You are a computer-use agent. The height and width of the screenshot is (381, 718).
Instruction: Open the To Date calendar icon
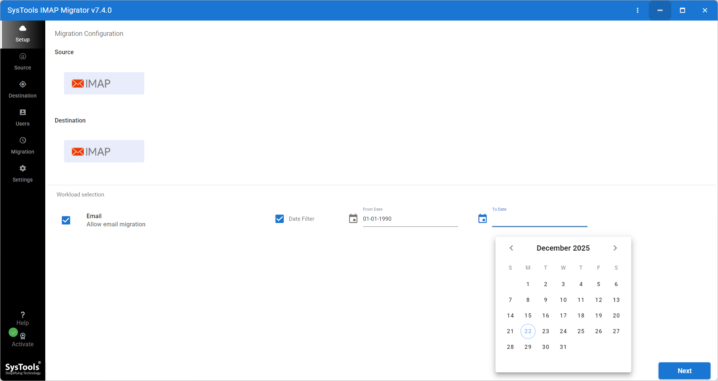pyautogui.click(x=482, y=219)
